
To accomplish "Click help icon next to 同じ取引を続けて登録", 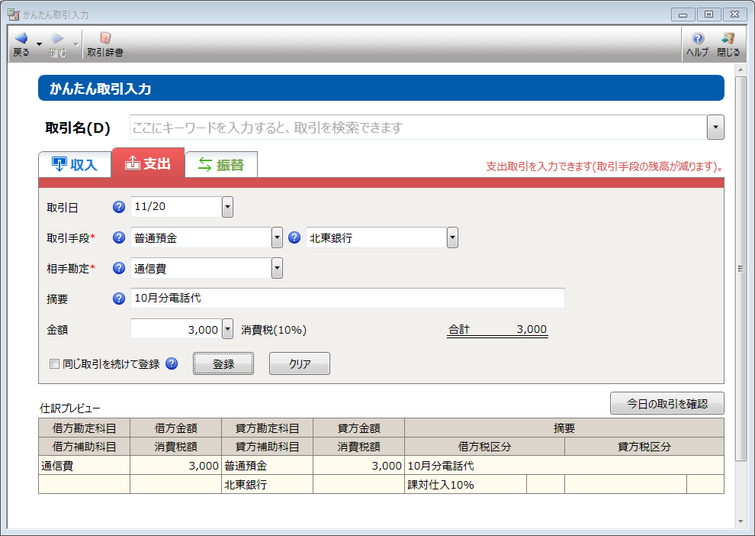I will 172,364.
